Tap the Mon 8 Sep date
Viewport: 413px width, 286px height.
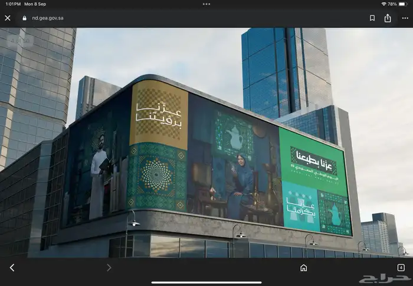tap(38, 4)
